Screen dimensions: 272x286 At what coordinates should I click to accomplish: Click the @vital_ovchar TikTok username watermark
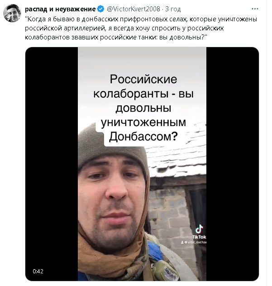[x=196, y=242]
